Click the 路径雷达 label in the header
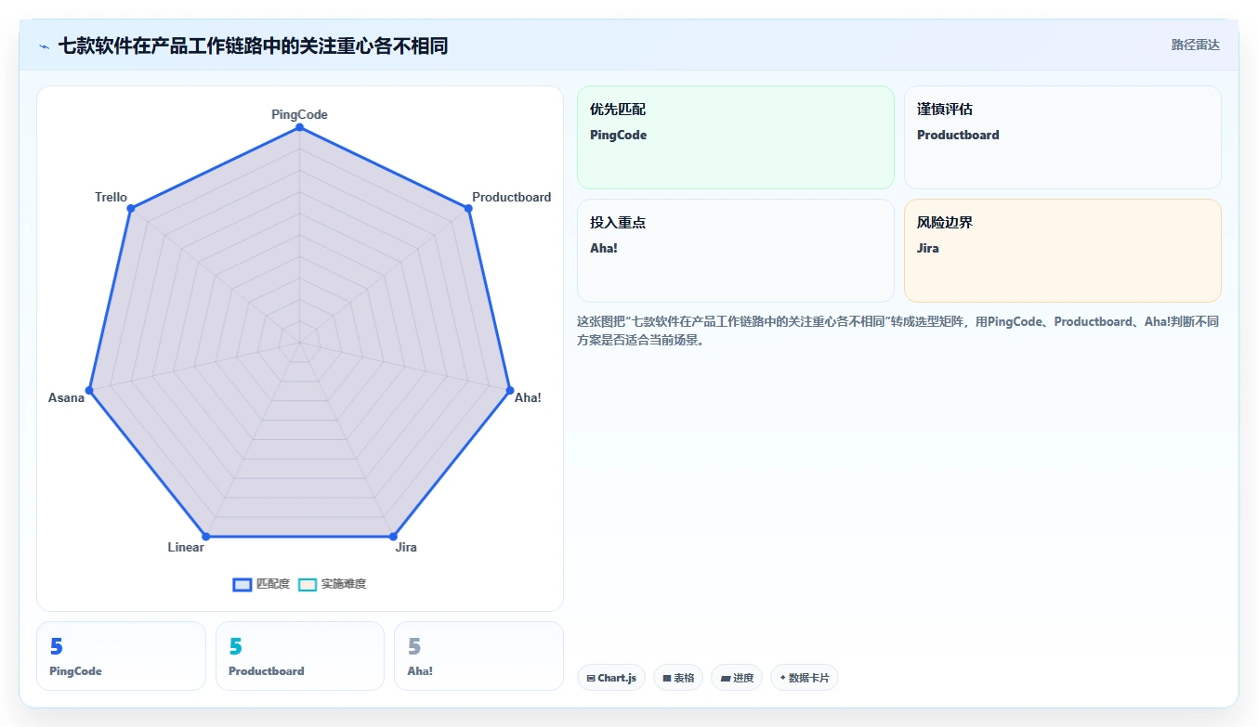This screenshot has width=1258, height=727. (x=1195, y=45)
